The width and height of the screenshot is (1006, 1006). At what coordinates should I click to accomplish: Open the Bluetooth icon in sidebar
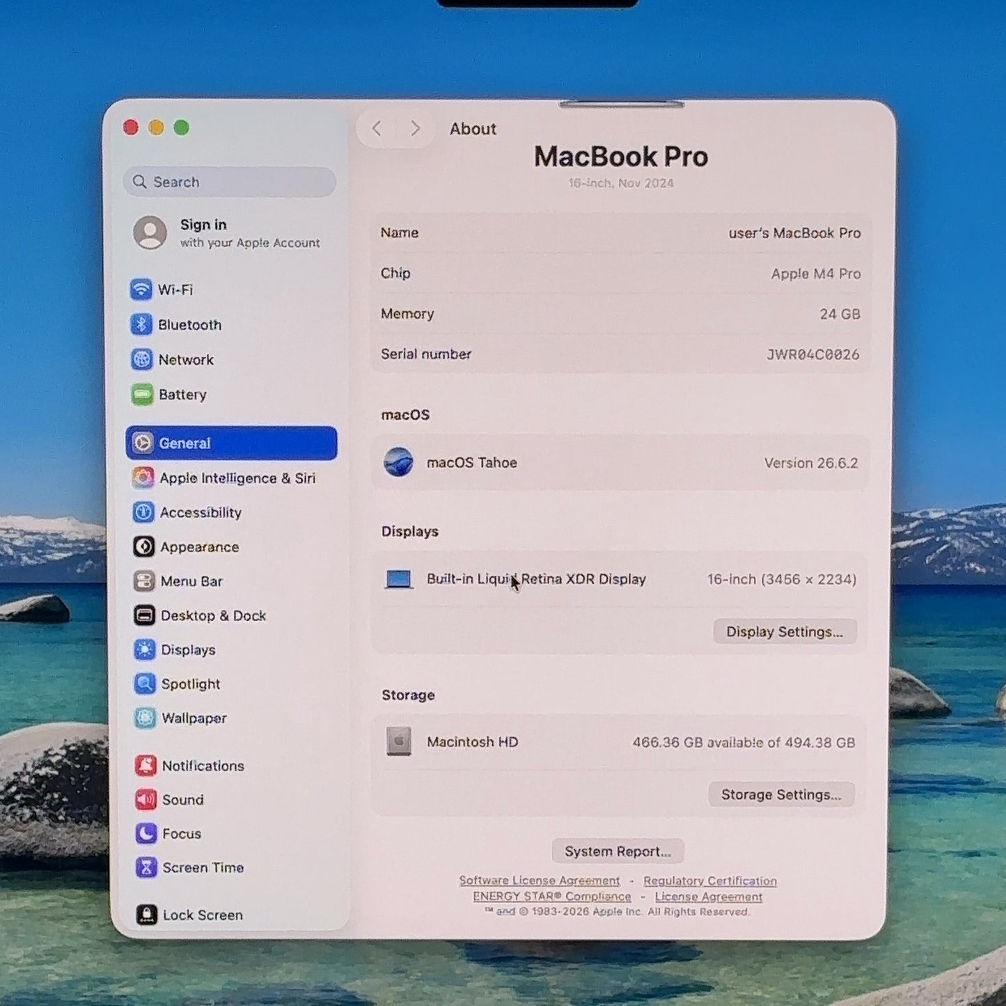(141, 324)
